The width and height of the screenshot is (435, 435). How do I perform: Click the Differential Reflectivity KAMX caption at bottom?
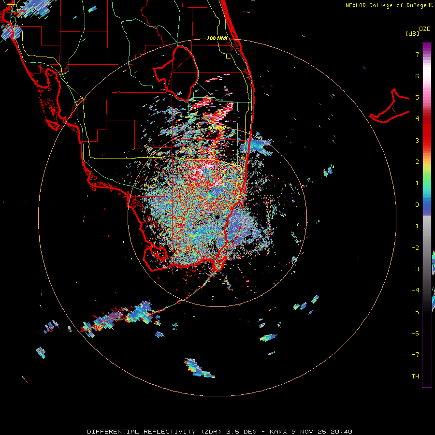[219, 432]
